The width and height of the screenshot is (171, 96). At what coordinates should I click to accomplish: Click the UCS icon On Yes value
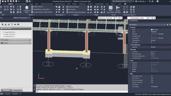point(152,78)
